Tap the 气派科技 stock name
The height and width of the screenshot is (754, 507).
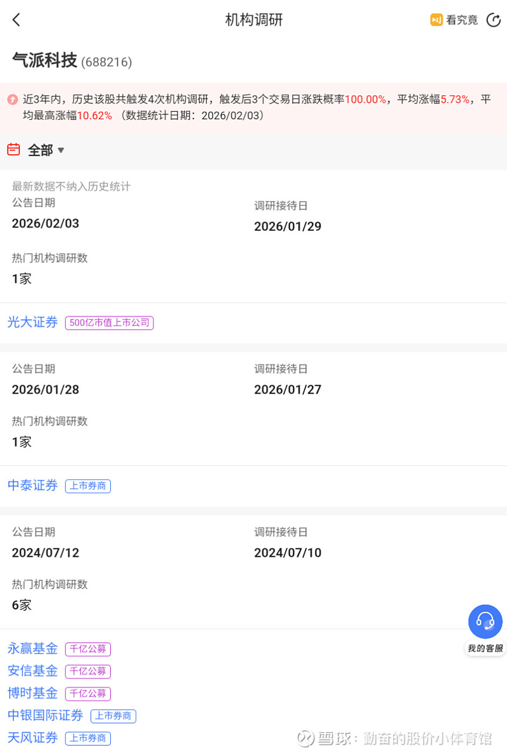pyautogui.click(x=44, y=60)
